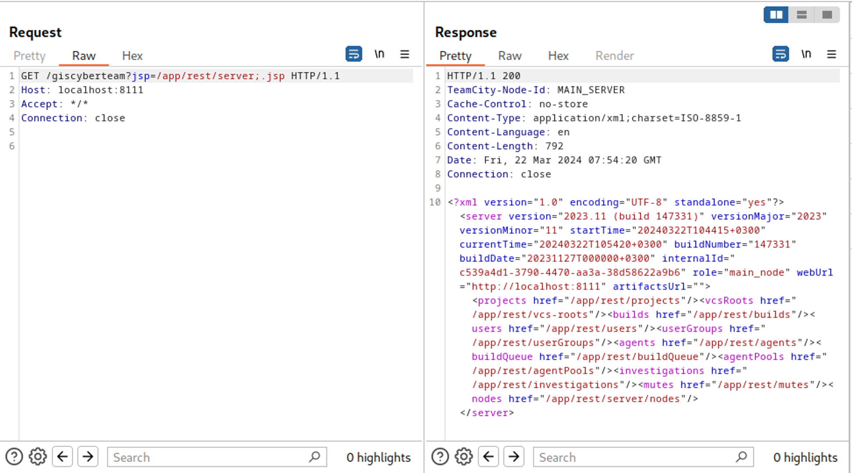852x473 pixels.
Task: Switch to combined tabbed layout view
Action: pyautogui.click(x=827, y=15)
